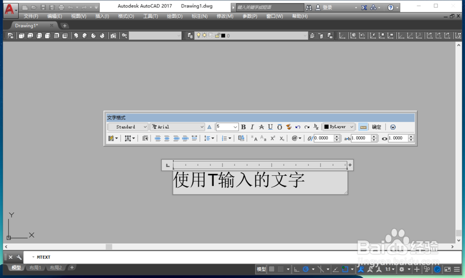The height and width of the screenshot is (278, 465).
Task: Justify paragraph text
Action: point(186,138)
